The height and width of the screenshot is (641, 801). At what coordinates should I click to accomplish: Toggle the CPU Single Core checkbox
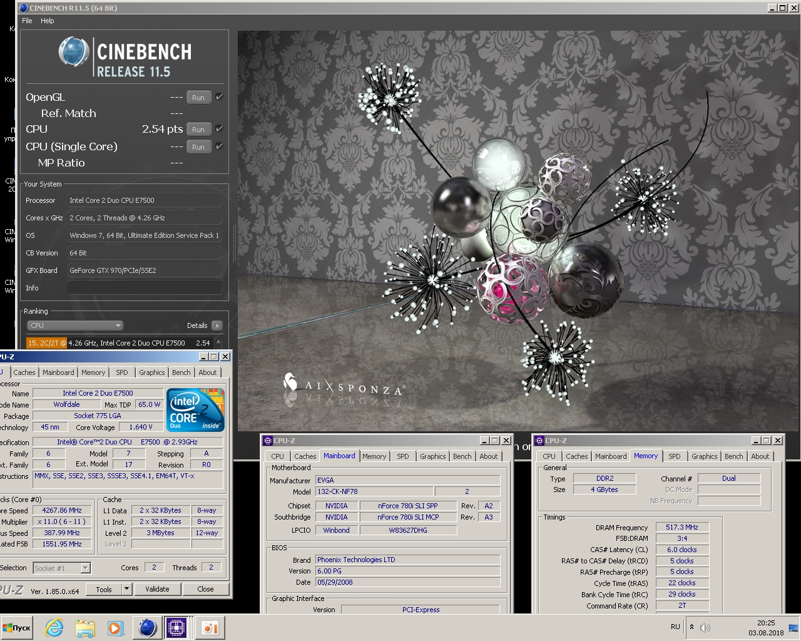[219, 146]
